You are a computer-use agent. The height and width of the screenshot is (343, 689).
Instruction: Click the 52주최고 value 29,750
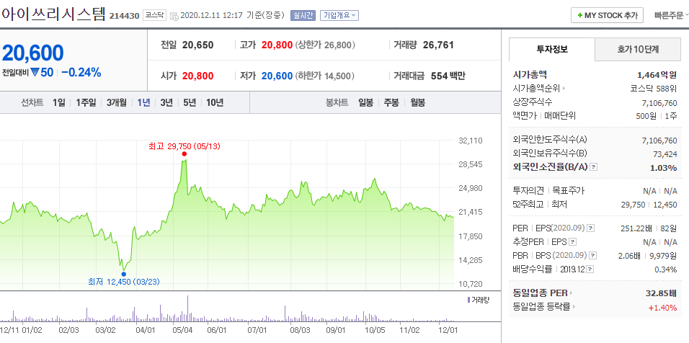point(633,205)
